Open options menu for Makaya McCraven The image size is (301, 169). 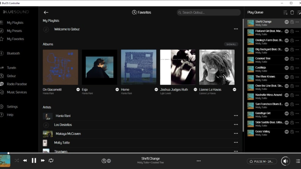click(236, 133)
